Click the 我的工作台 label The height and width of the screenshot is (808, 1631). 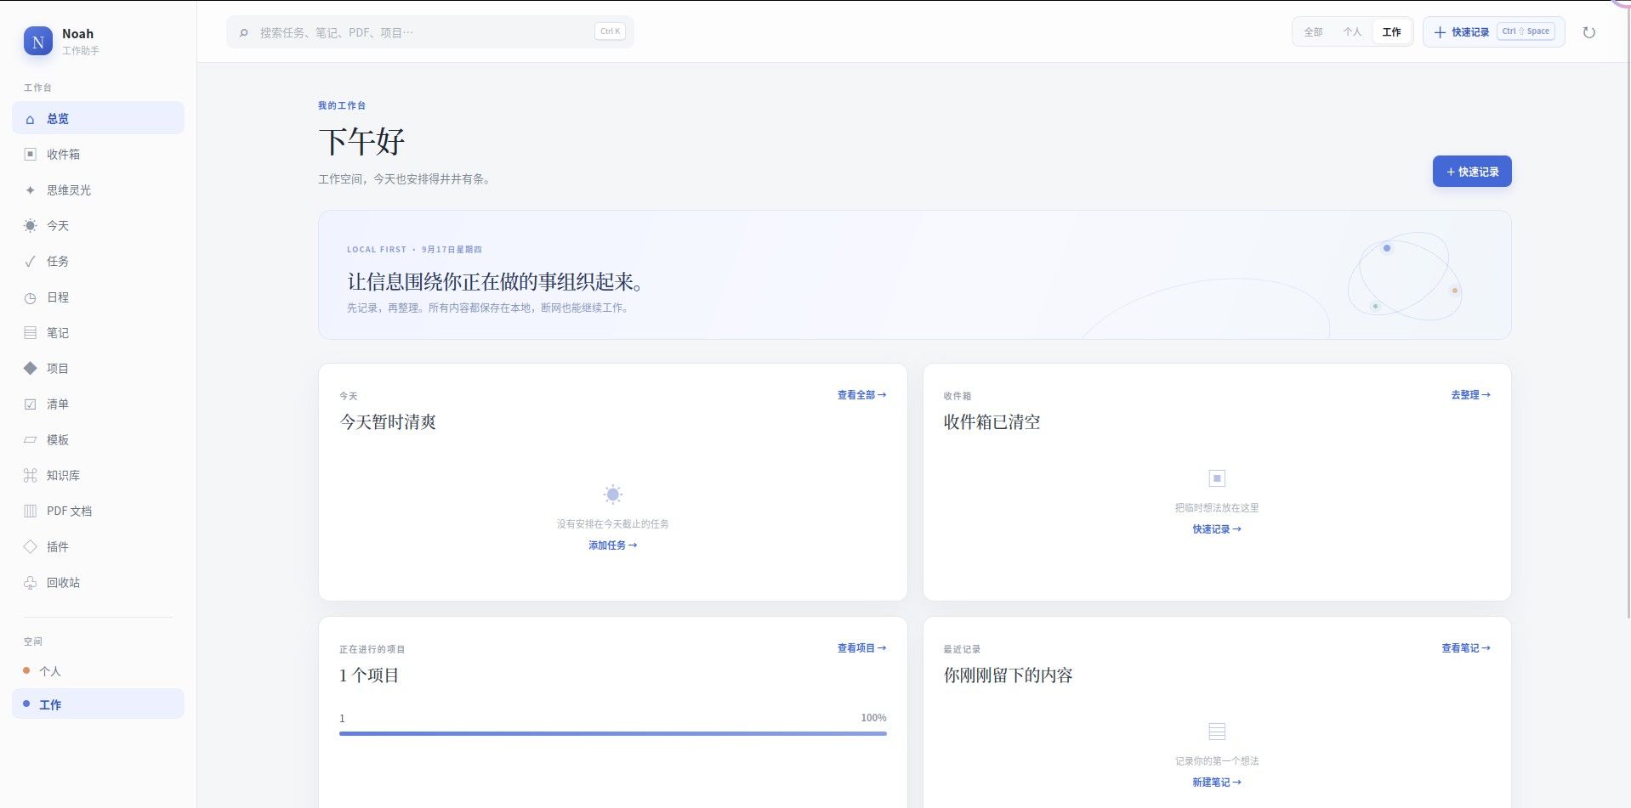click(x=342, y=105)
